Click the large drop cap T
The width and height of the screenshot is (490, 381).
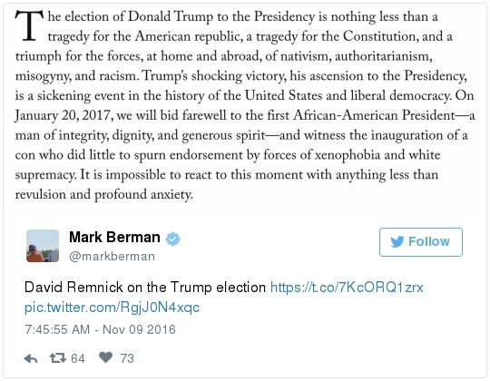point(29,26)
